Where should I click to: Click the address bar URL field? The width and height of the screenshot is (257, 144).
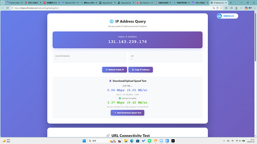(111, 8)
